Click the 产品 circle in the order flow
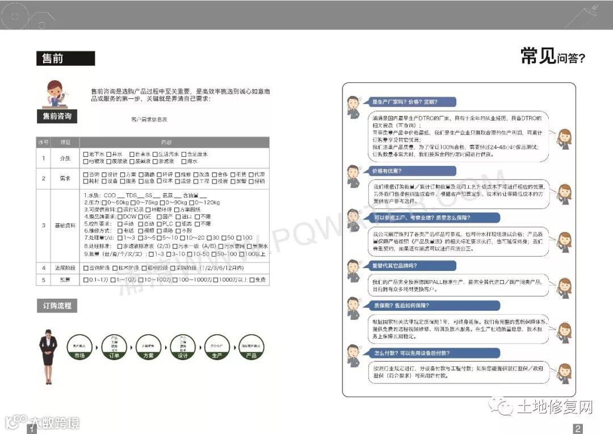The image size is (613, 434). click(x=251, y=348)
